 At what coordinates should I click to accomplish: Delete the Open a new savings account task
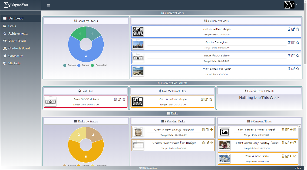point(203,130)
